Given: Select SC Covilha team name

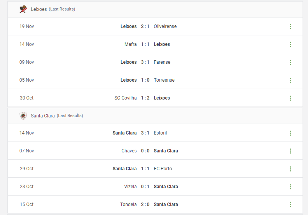Looking at the screenshot, I should point(126,98).
